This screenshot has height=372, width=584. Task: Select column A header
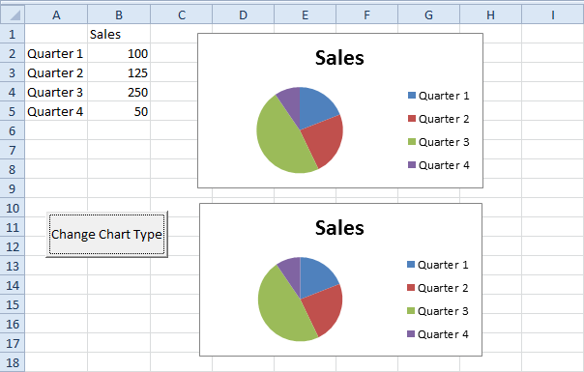click(56, 14)
